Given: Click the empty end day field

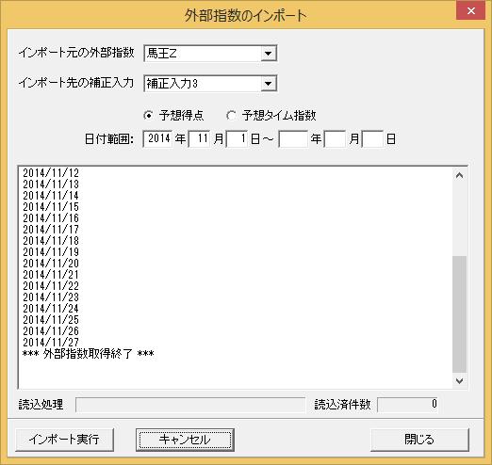Looking at the screenshot, I should (372, 138).
